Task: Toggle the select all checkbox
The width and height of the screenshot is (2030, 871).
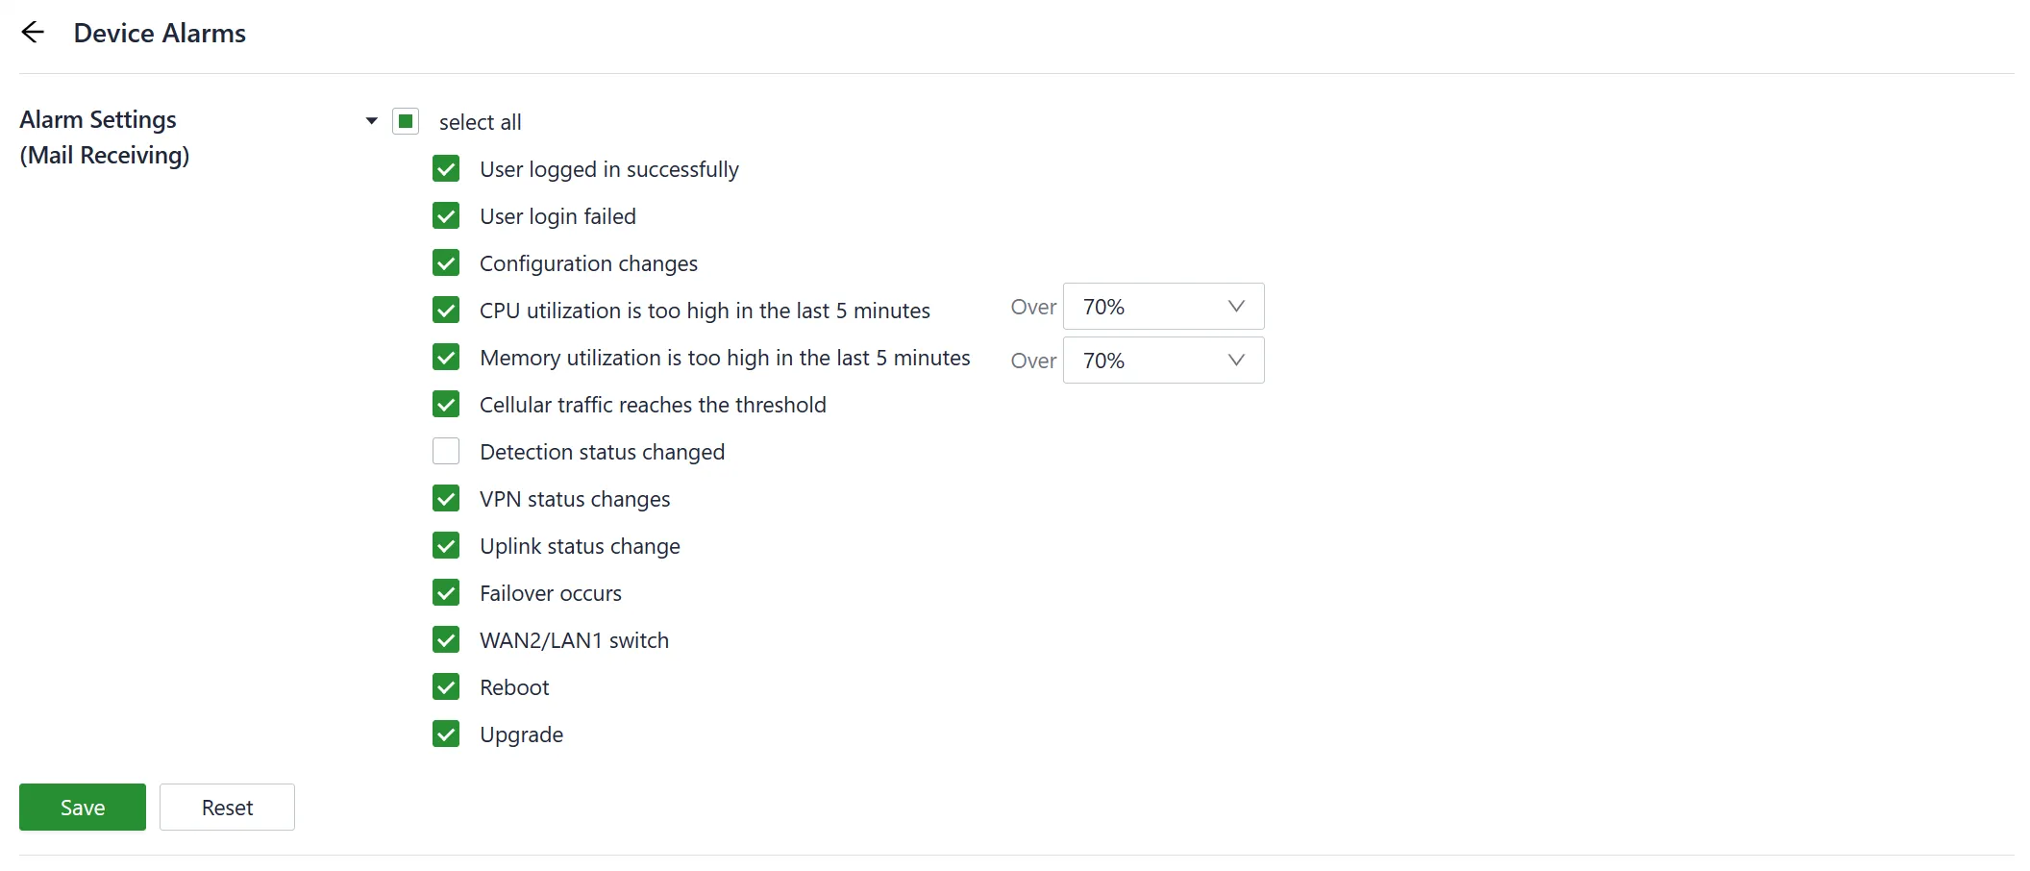Action: 406,121
